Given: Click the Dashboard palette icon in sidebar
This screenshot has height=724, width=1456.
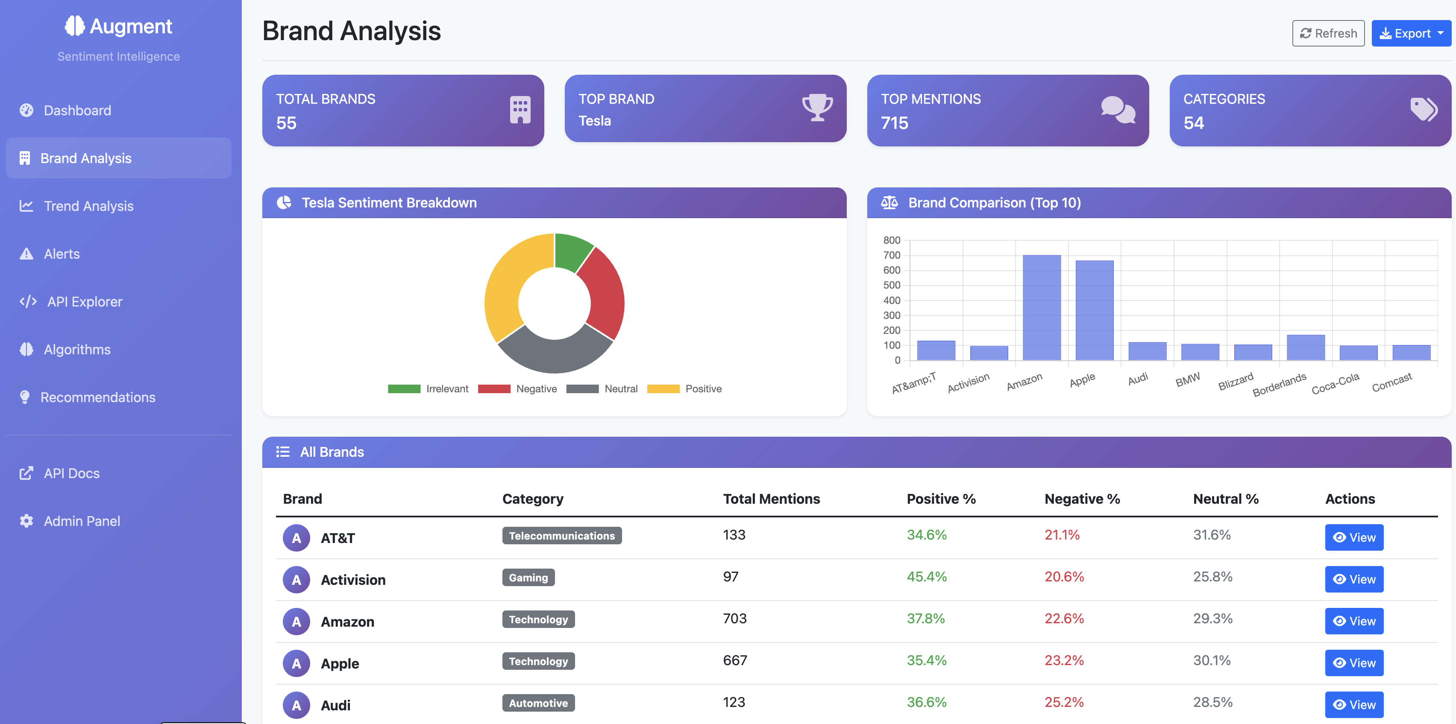Looking at the screenshot, I should 26,110.
